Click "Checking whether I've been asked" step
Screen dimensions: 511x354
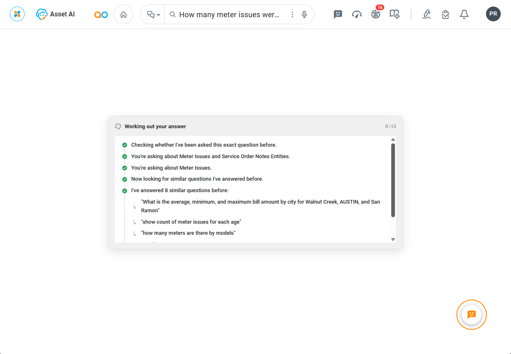pos(204,145)
